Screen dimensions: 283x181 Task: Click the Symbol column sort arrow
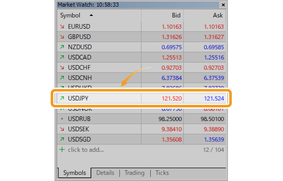pos(92,15)
